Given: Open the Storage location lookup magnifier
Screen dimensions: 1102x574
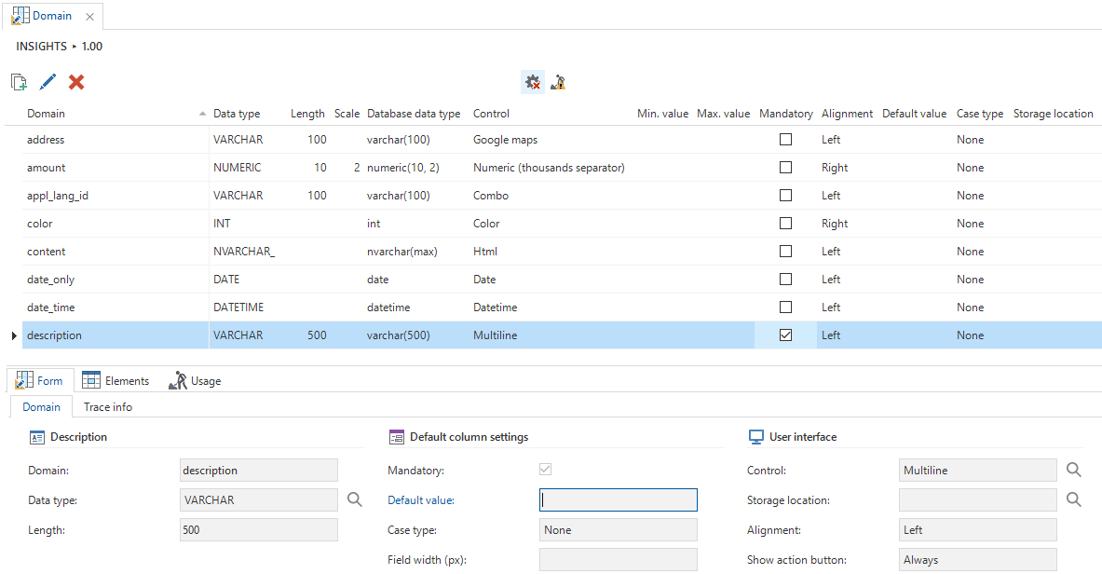Looking at the screenshot, I should click(1073, 500).
